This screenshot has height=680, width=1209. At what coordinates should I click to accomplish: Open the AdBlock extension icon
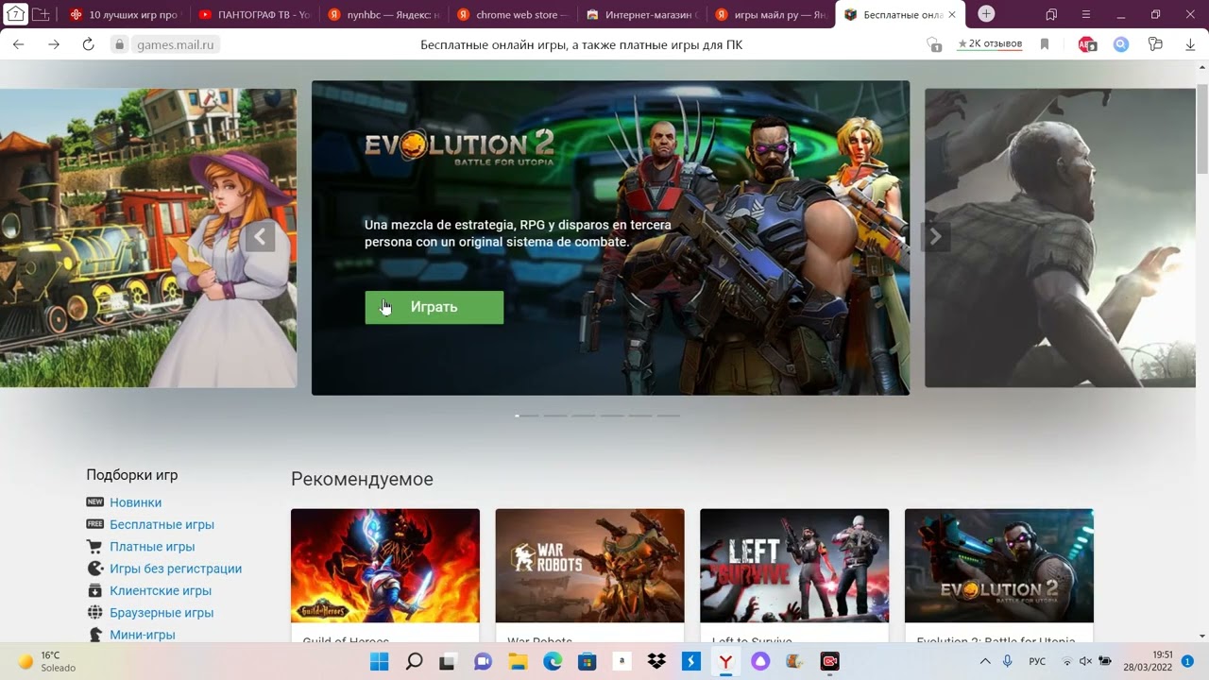(1087, 44)
